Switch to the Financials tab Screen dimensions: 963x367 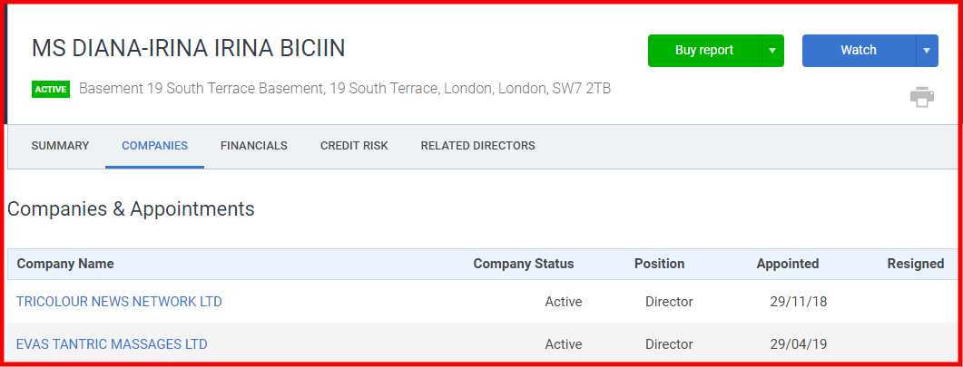[253, 146]
